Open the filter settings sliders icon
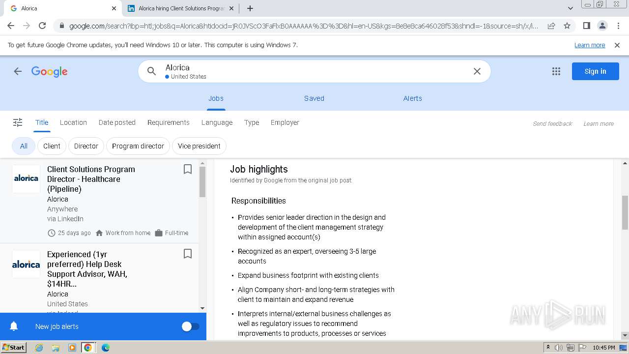Screen dimensions: 629x354 [x=18, y=122]
